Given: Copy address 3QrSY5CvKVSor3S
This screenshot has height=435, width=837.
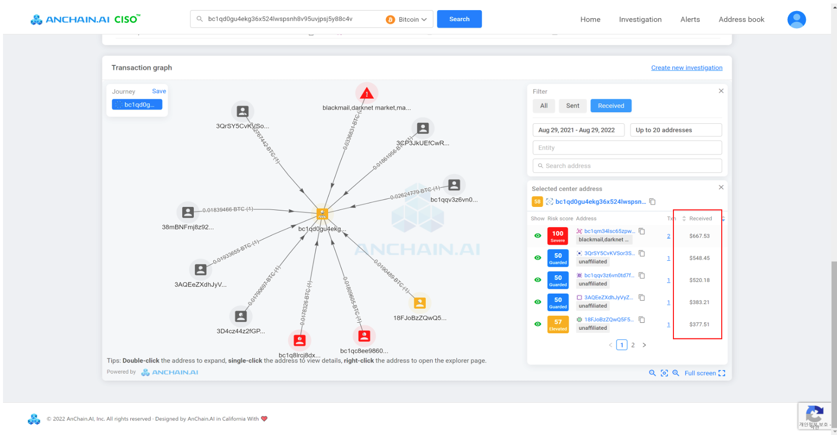Looking at the screenshot, I should [642, 253].
